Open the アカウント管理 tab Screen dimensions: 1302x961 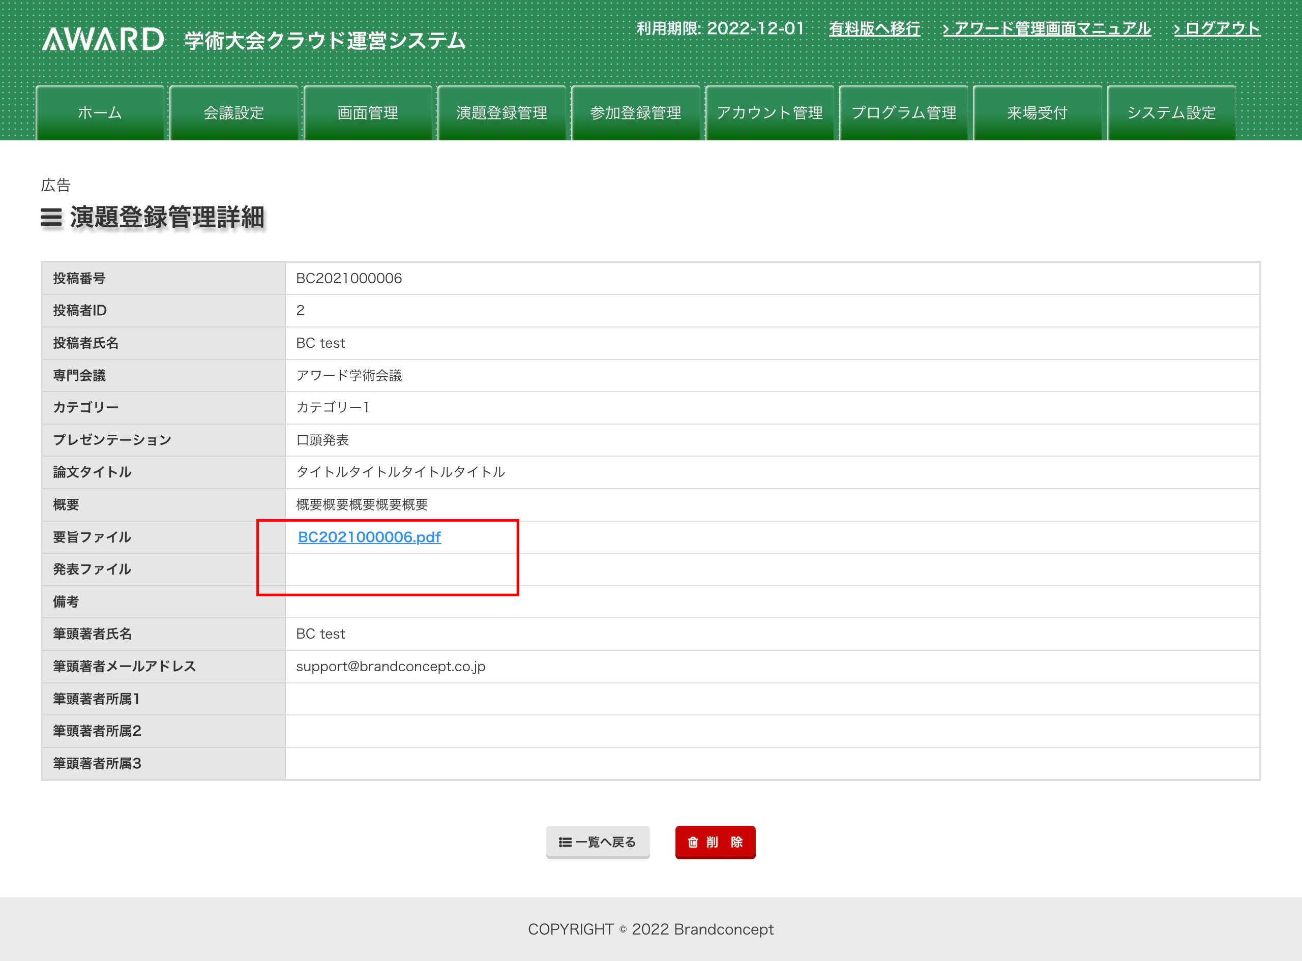[x=770, y=113]
